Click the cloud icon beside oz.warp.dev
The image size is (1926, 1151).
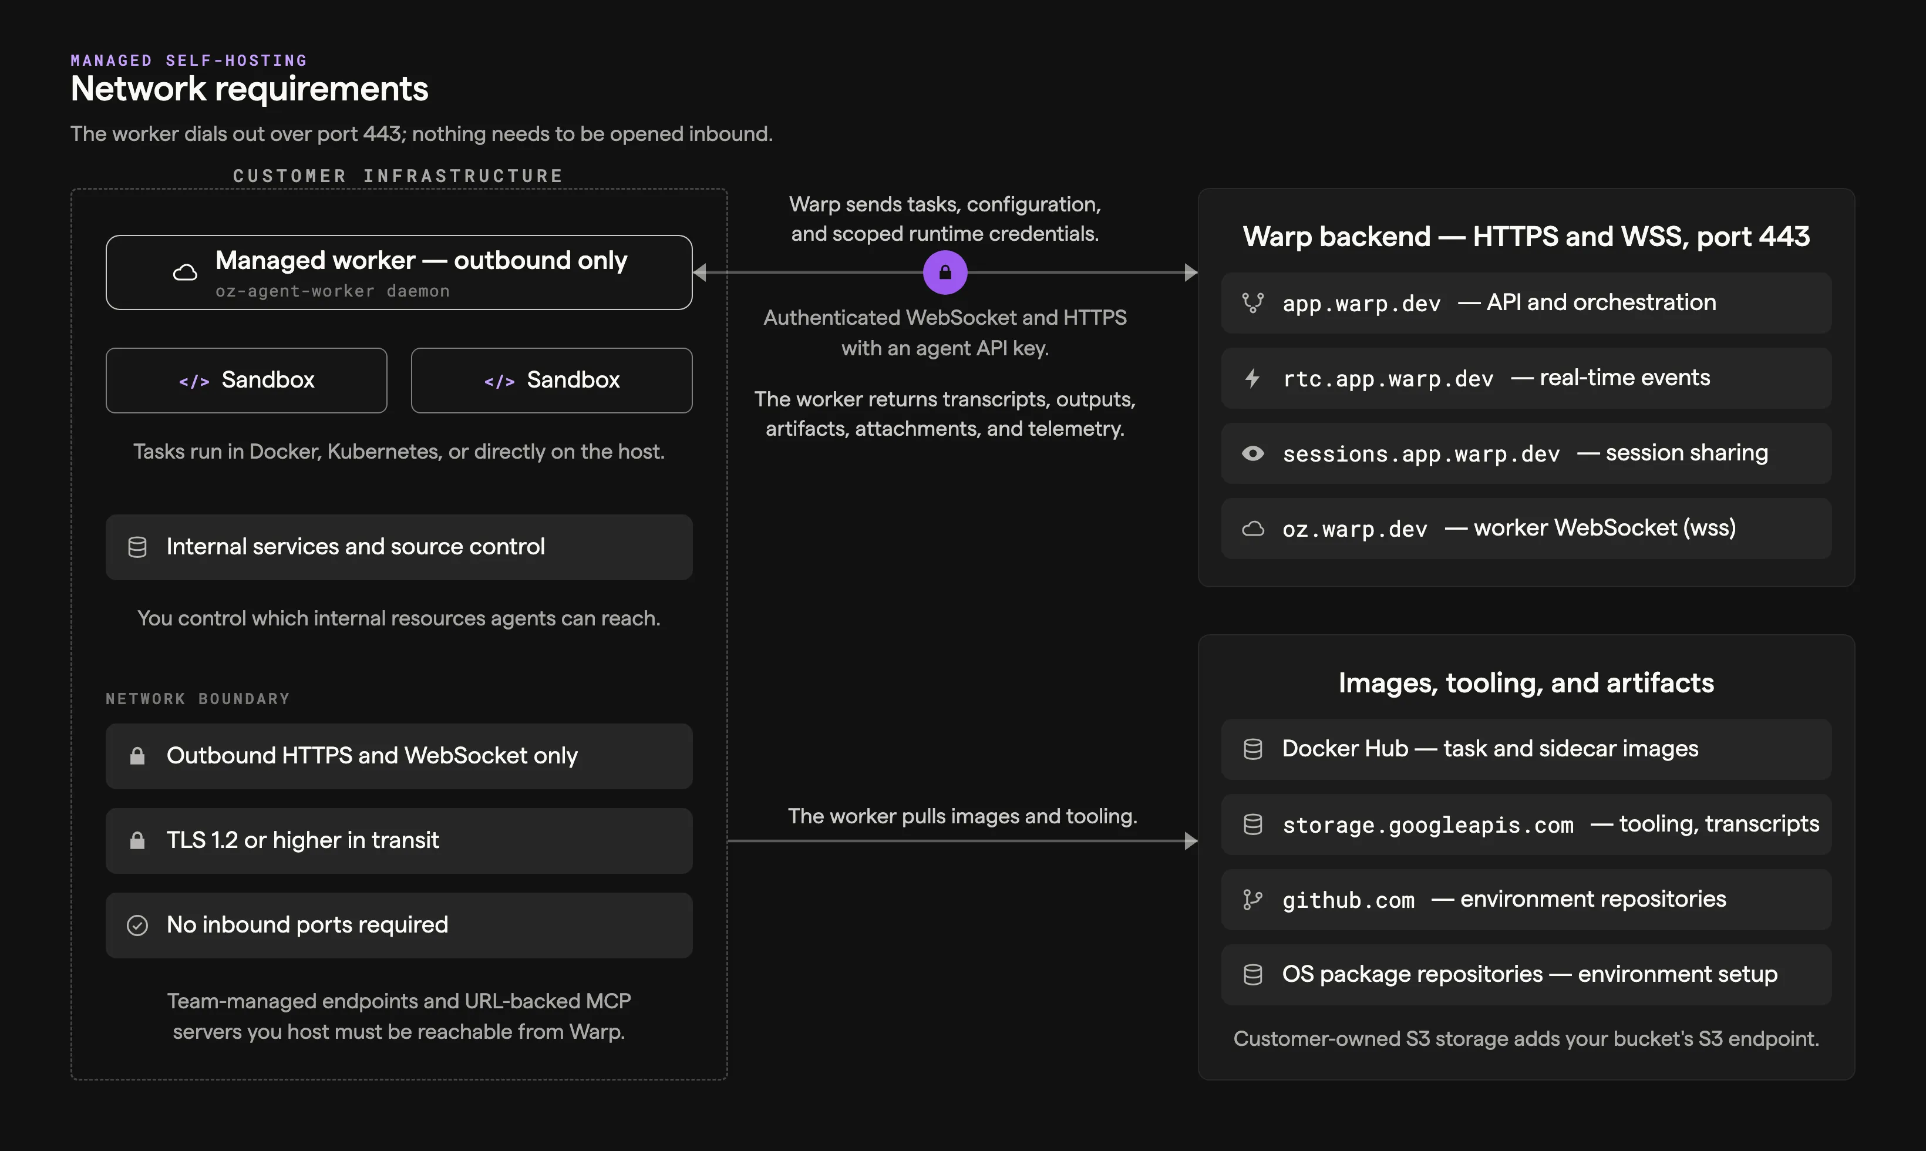[1252, 528]
